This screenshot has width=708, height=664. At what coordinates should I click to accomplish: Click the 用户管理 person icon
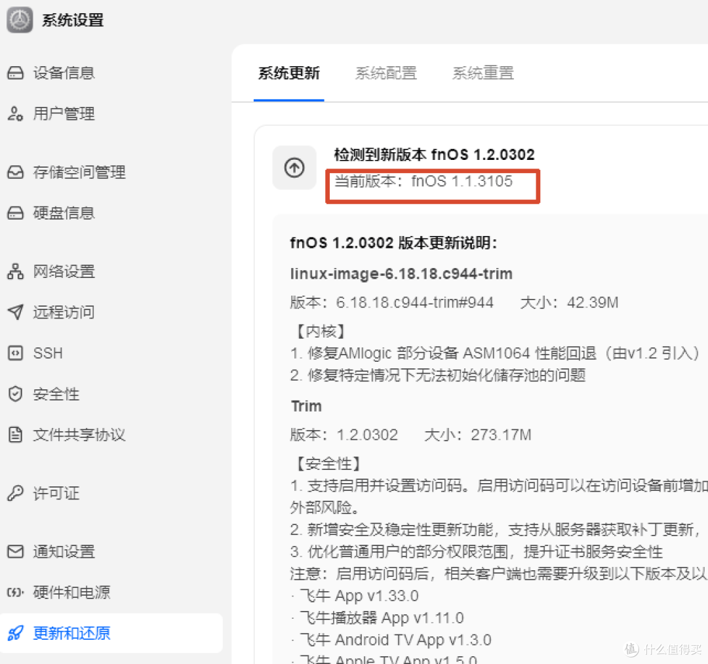(x=15, y=114)
